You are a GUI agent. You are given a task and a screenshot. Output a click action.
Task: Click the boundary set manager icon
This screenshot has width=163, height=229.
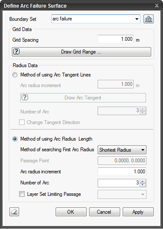pyautogui.click(x=149, y=19)
